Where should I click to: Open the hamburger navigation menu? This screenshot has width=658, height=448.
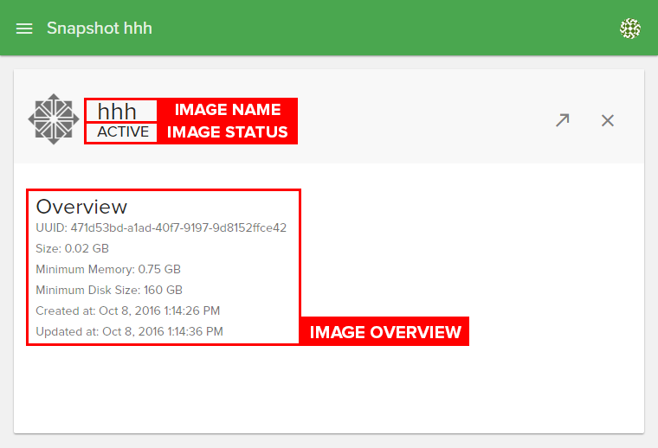click(24, 29)
